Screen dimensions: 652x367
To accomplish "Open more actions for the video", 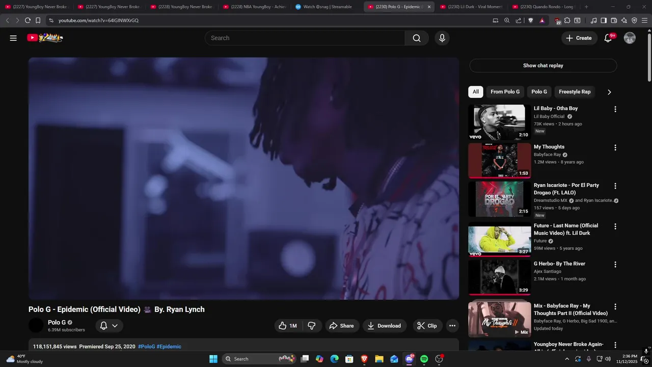I will [x=452, y=326].
